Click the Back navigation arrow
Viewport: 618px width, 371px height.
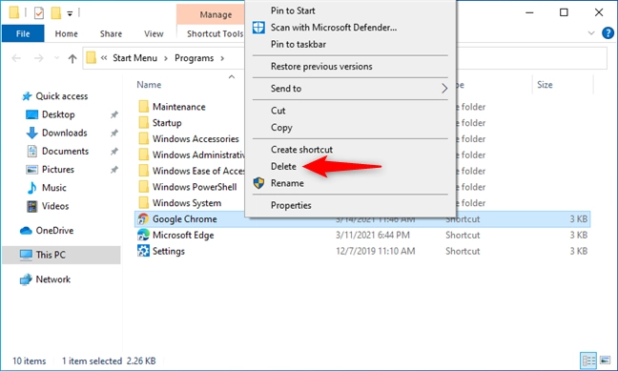pos(16,58)
